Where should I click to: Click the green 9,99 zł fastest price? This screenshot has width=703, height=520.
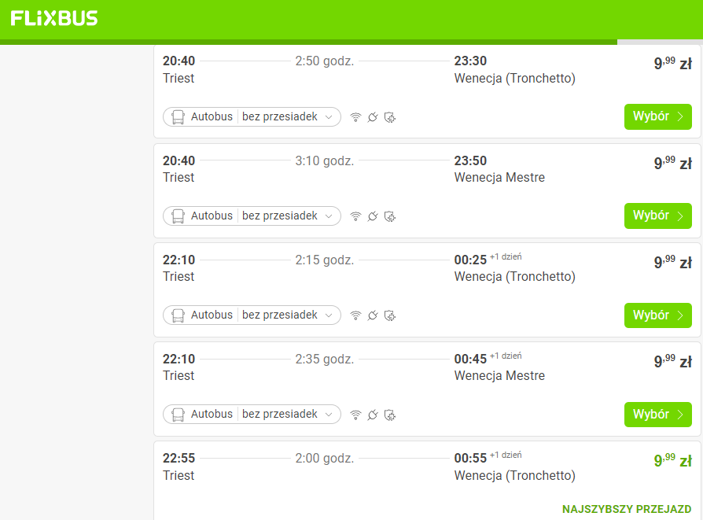click(x=672, y=460)
